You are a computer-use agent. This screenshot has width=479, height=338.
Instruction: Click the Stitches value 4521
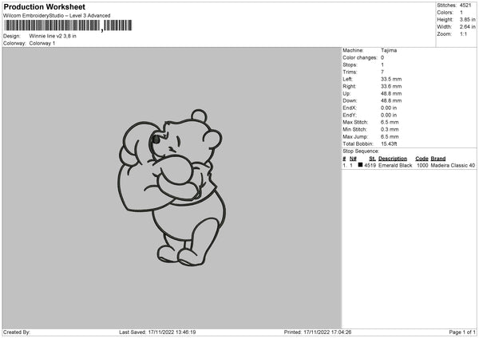coord(465,6)
